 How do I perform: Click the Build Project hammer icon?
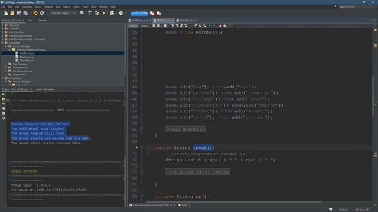tap(90, 13)
